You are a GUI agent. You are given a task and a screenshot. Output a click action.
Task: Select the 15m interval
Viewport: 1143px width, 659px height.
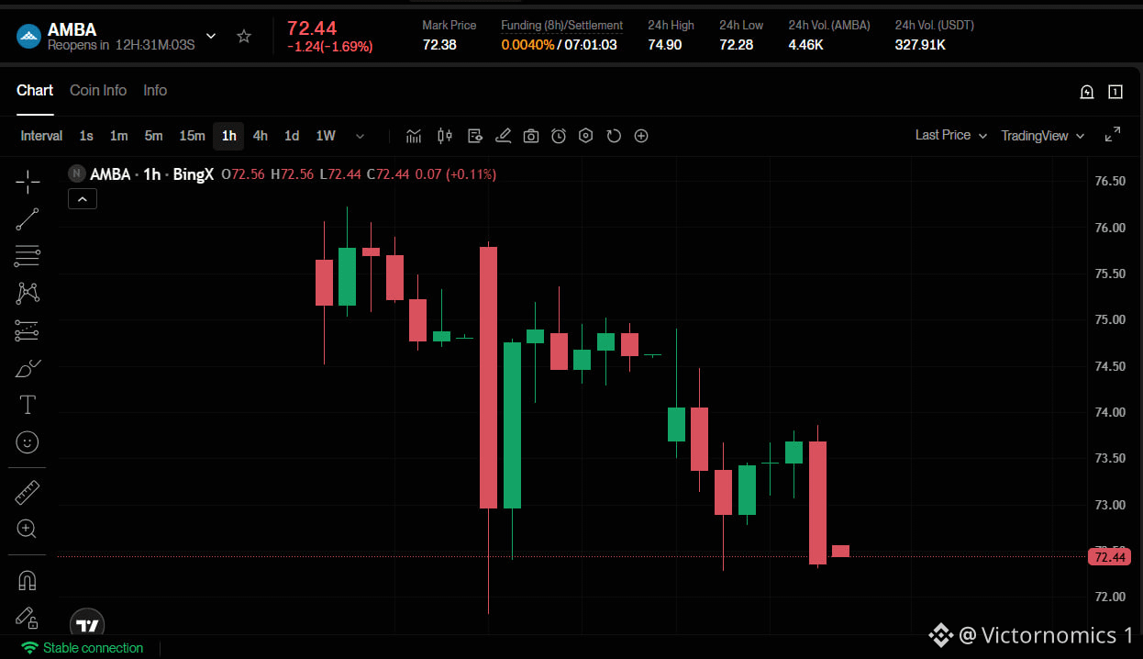click(192, 136)
